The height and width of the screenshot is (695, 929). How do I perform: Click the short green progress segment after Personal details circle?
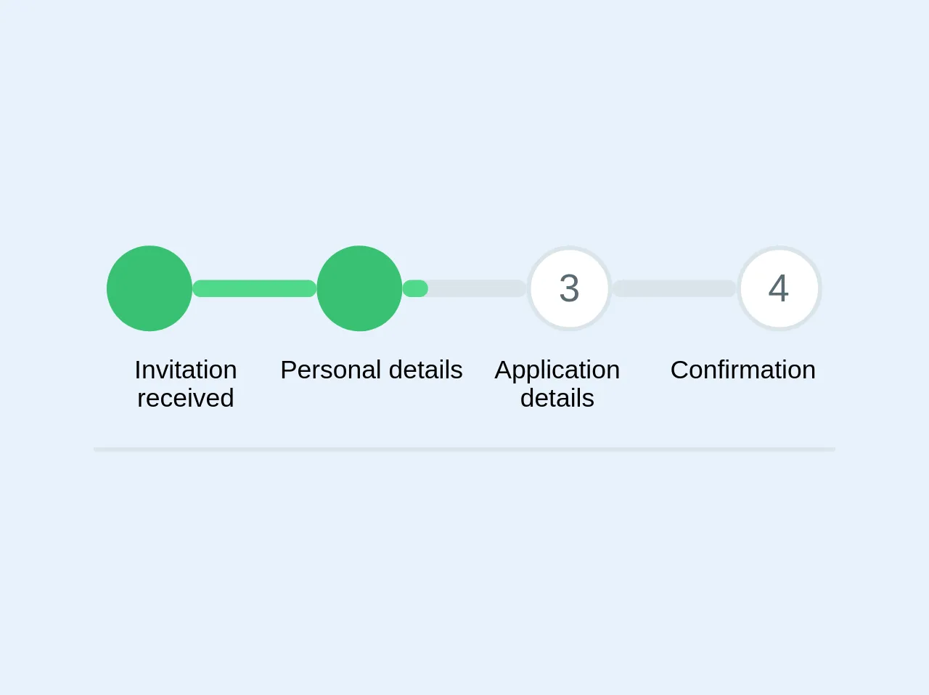(x=415, y=288)
